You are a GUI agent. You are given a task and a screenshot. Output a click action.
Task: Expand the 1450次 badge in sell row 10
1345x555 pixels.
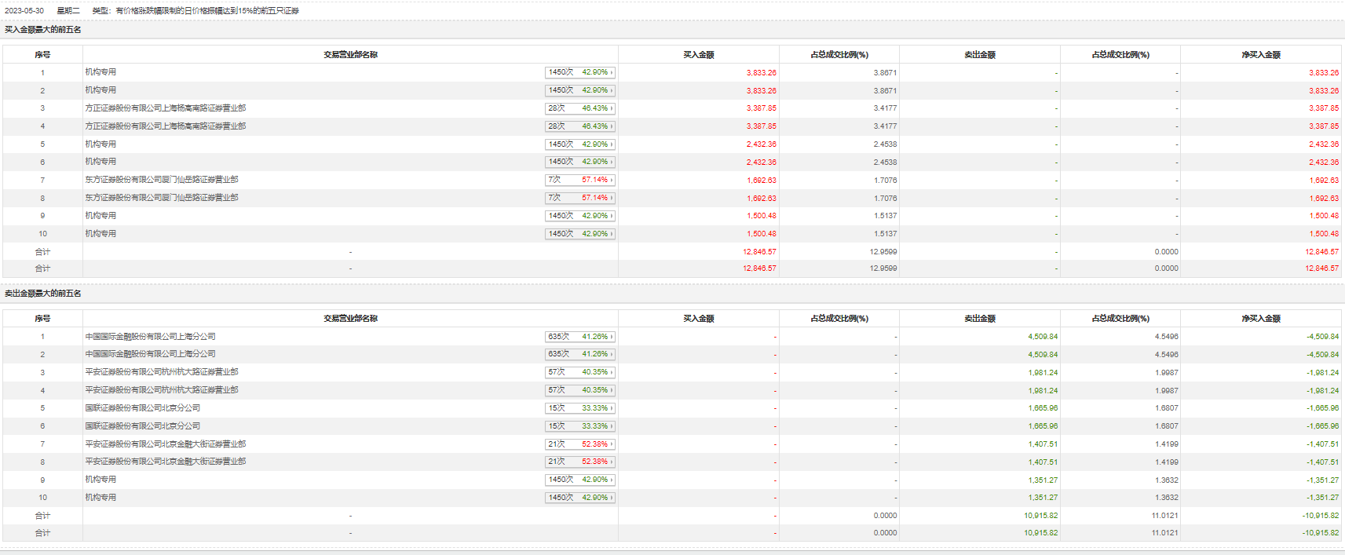point(579,498)
